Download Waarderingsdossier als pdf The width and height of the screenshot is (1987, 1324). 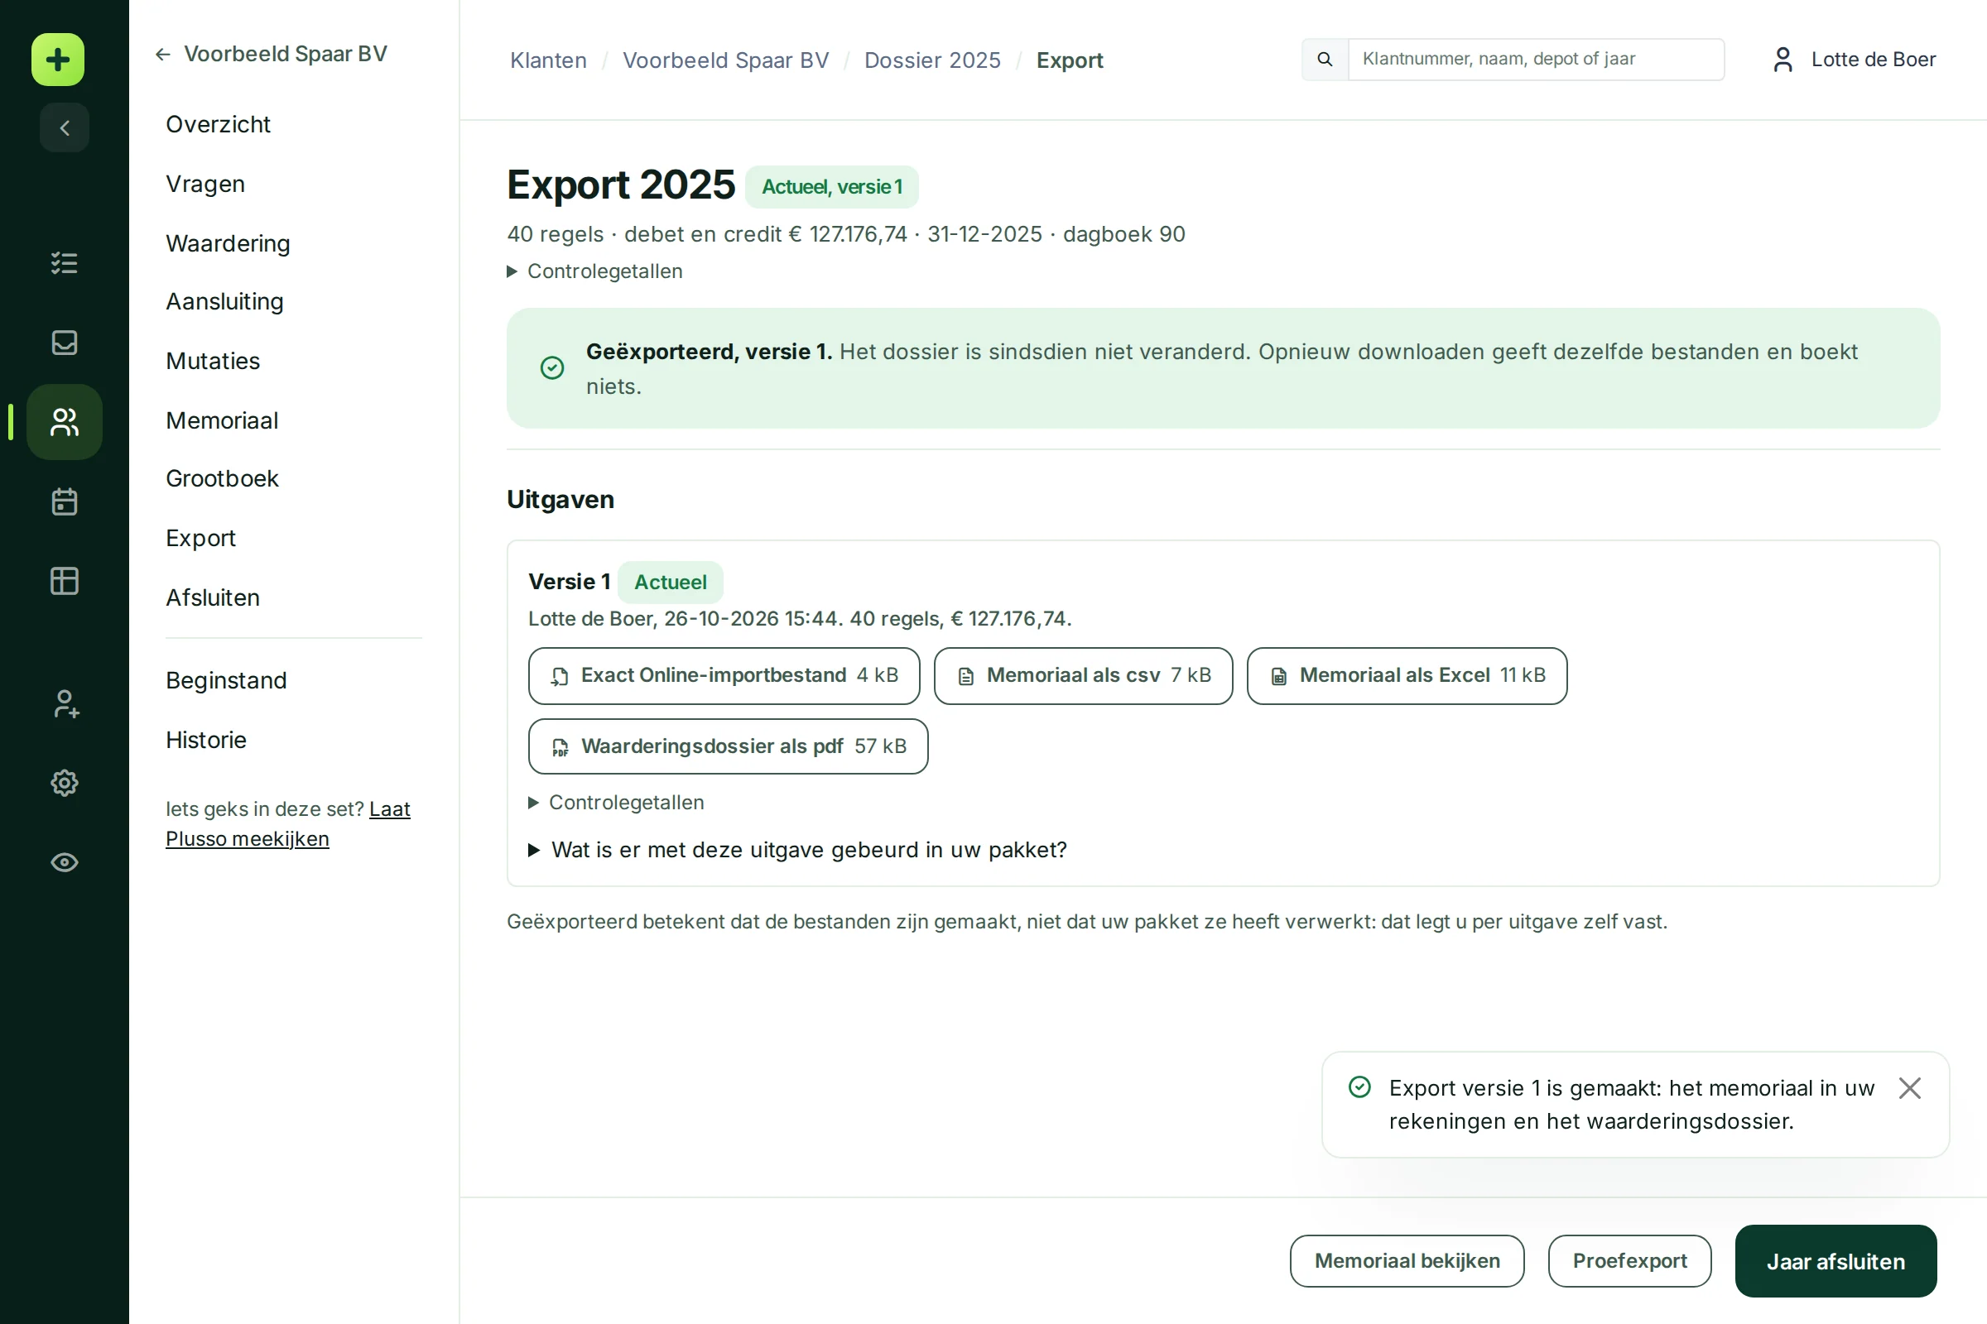tap(729, 746)
